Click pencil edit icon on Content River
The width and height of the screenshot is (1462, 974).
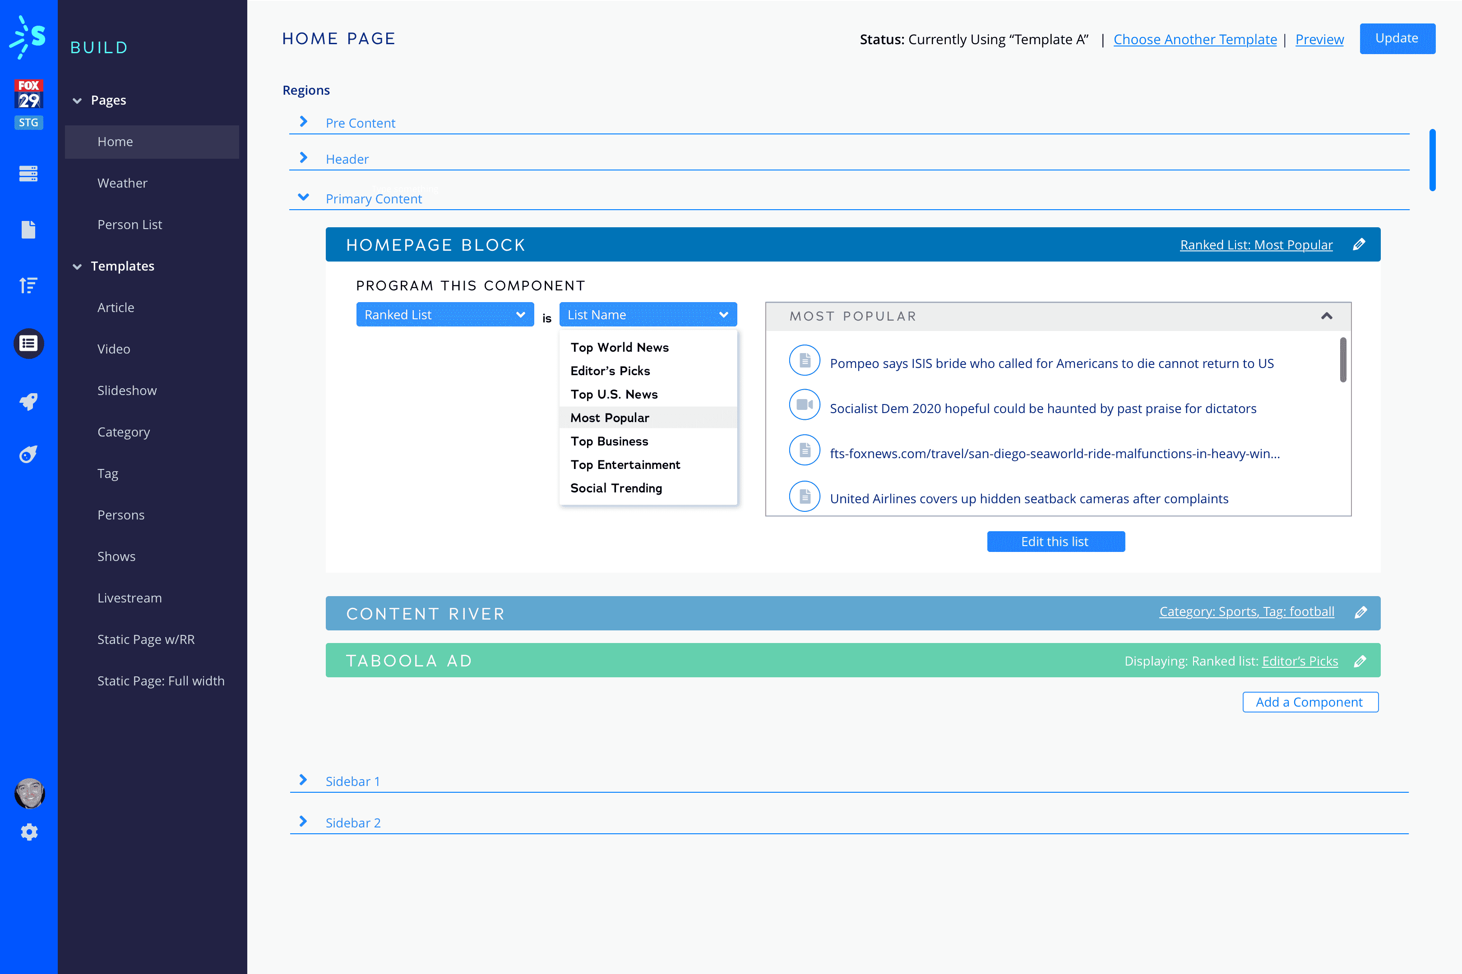point(1360,612)
